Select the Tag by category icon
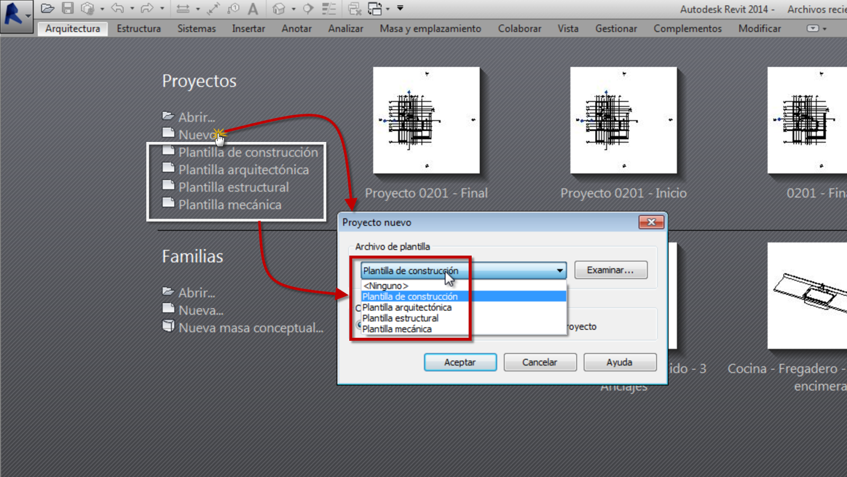 point(233,8)
